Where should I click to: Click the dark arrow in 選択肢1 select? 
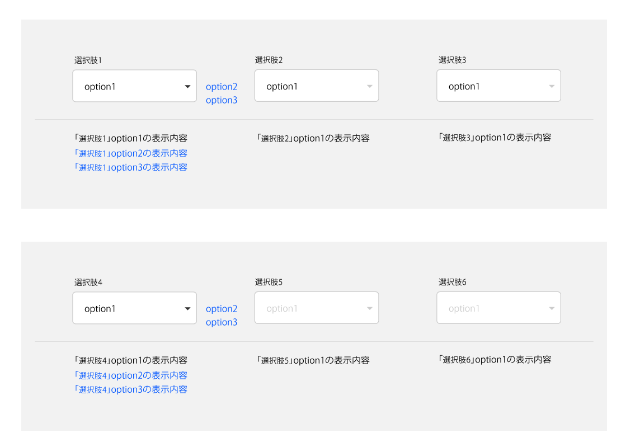point(187,87)
